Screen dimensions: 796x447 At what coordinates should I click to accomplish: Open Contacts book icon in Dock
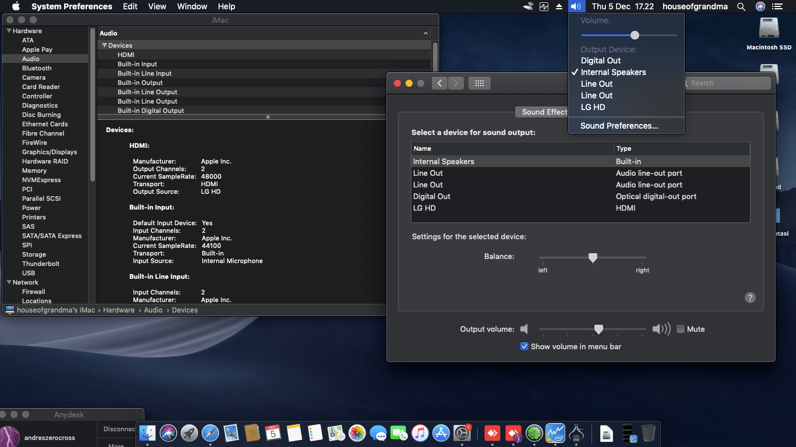click(252, 432)
